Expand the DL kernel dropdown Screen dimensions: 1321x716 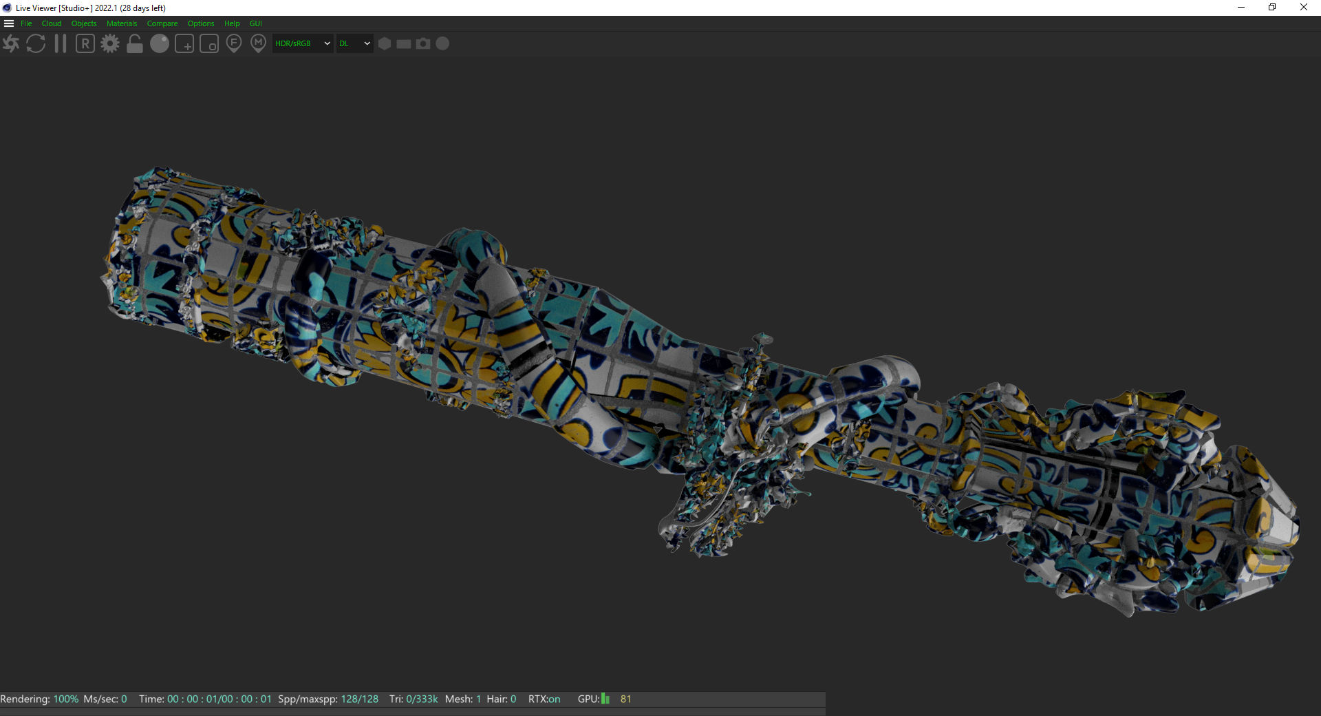point(354,43)
